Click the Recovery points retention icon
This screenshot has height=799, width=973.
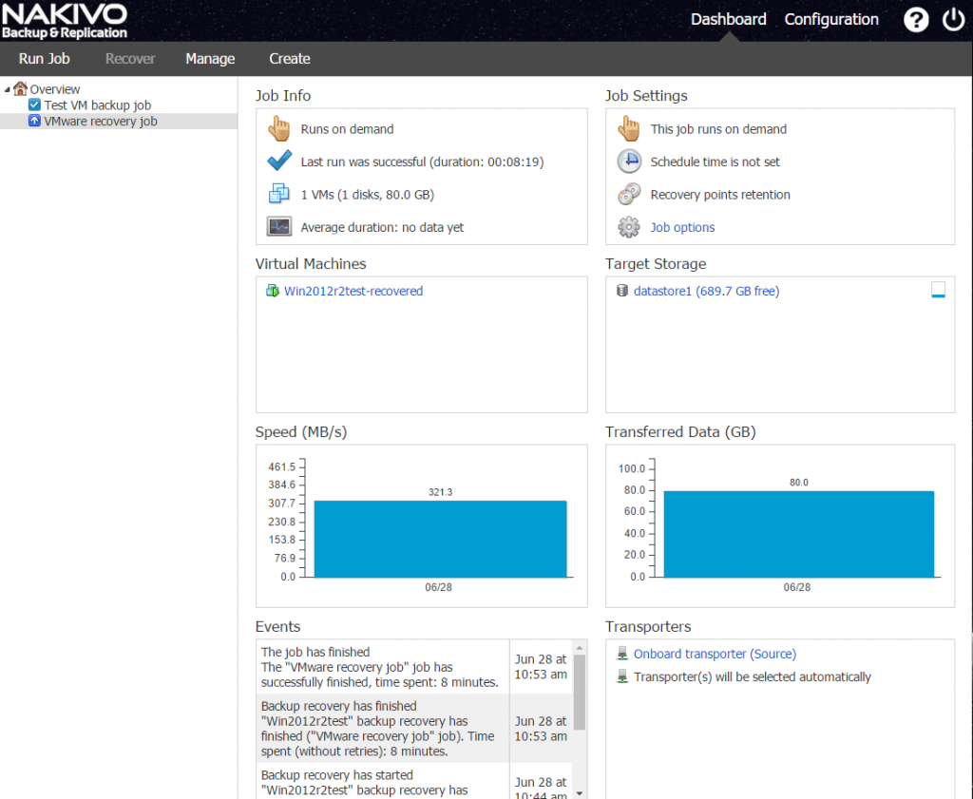click(628, 194)
